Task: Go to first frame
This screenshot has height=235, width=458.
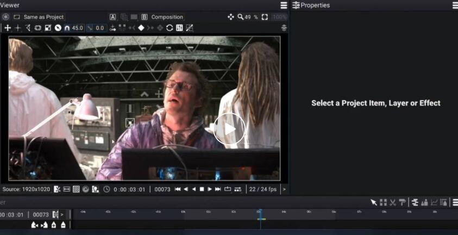Action: [178, 189]
